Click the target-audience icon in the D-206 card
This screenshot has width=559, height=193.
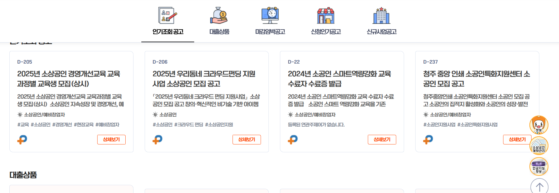tap(155, 115)
